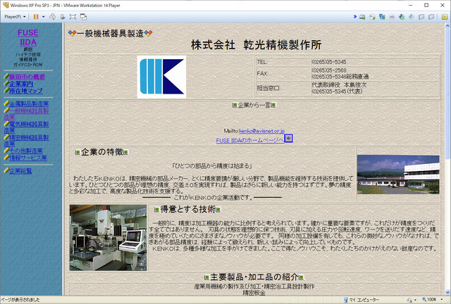Click the factory building exterior photo
This screenshot has width=451, height=304.
point(398,175)
